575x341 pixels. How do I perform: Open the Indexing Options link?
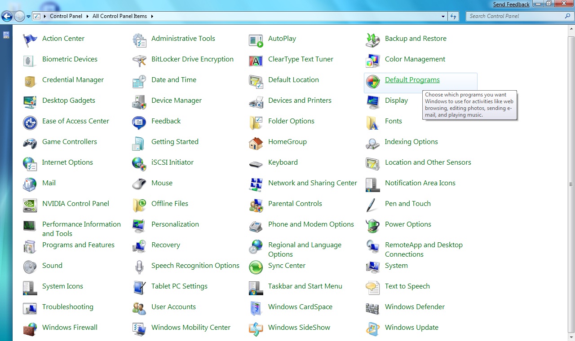pos(411,142)
